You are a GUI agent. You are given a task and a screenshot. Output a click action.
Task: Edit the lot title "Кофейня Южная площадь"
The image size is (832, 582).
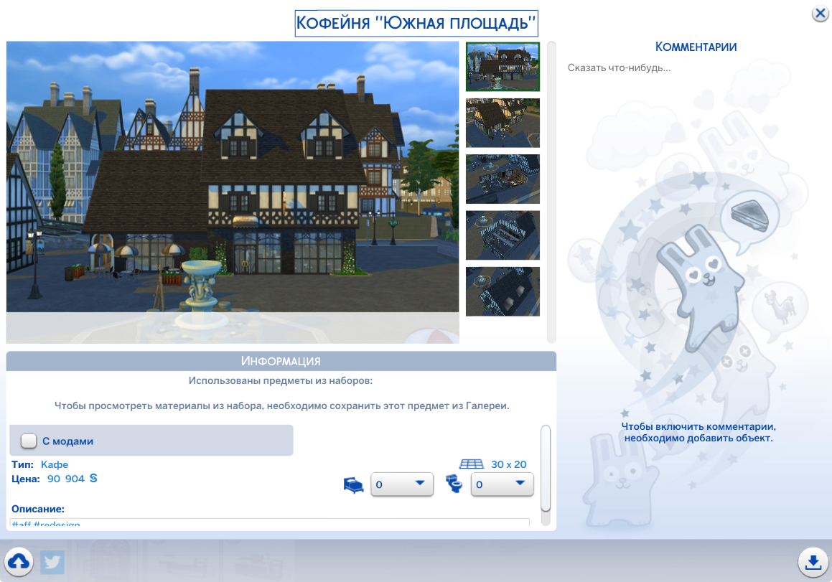(x=416, y=24)
